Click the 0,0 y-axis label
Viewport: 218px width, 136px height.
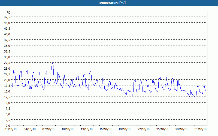point(8,126)
